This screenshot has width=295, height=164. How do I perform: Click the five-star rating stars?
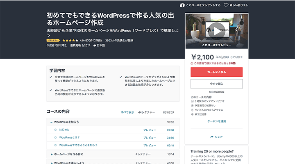click(x=70, y=40)
